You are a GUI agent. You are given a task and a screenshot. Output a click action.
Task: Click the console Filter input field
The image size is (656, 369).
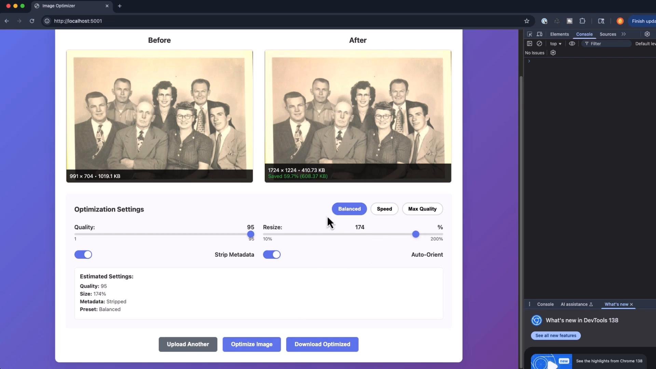606,44
